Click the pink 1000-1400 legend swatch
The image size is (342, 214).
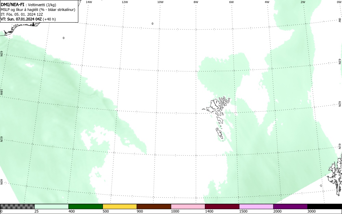click(188, 206)
